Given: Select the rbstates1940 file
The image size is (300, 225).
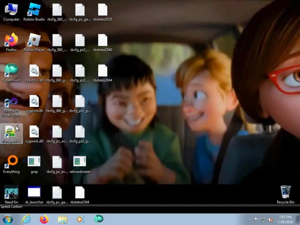Looking at the screenshot, I should tap(103, 43).
